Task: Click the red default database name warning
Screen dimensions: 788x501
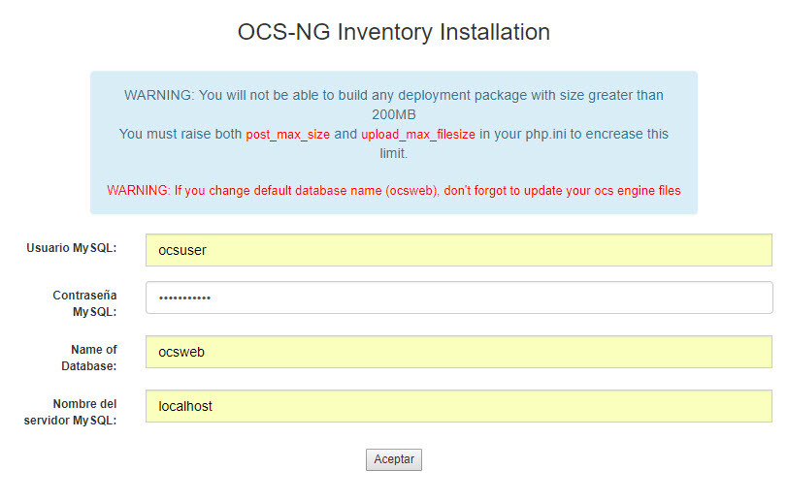Action: (393, 191)
